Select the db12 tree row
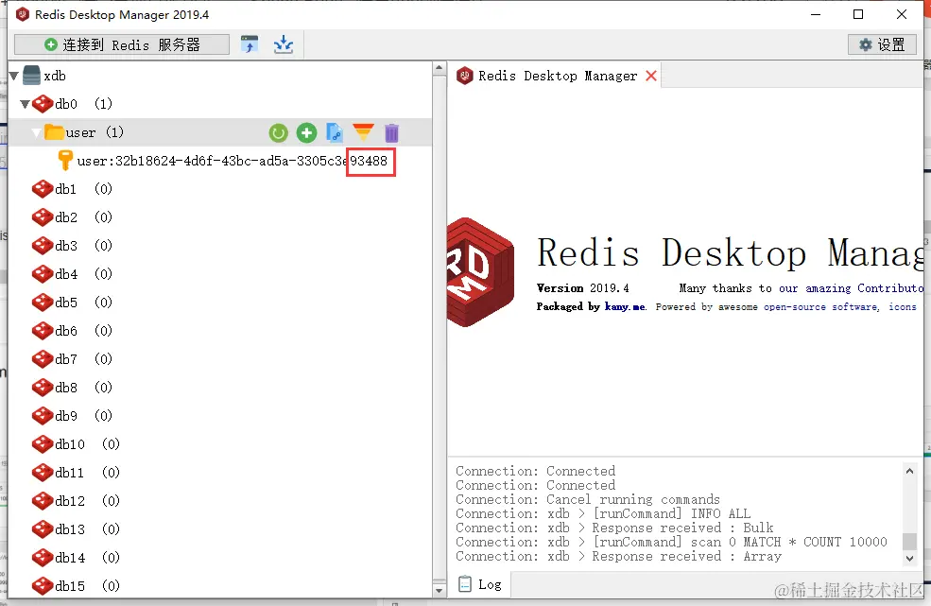 pos(219,501)
